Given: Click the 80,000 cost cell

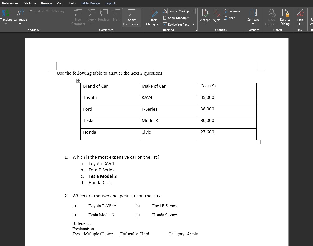Looking at the screenshot, I should point(227,123).
